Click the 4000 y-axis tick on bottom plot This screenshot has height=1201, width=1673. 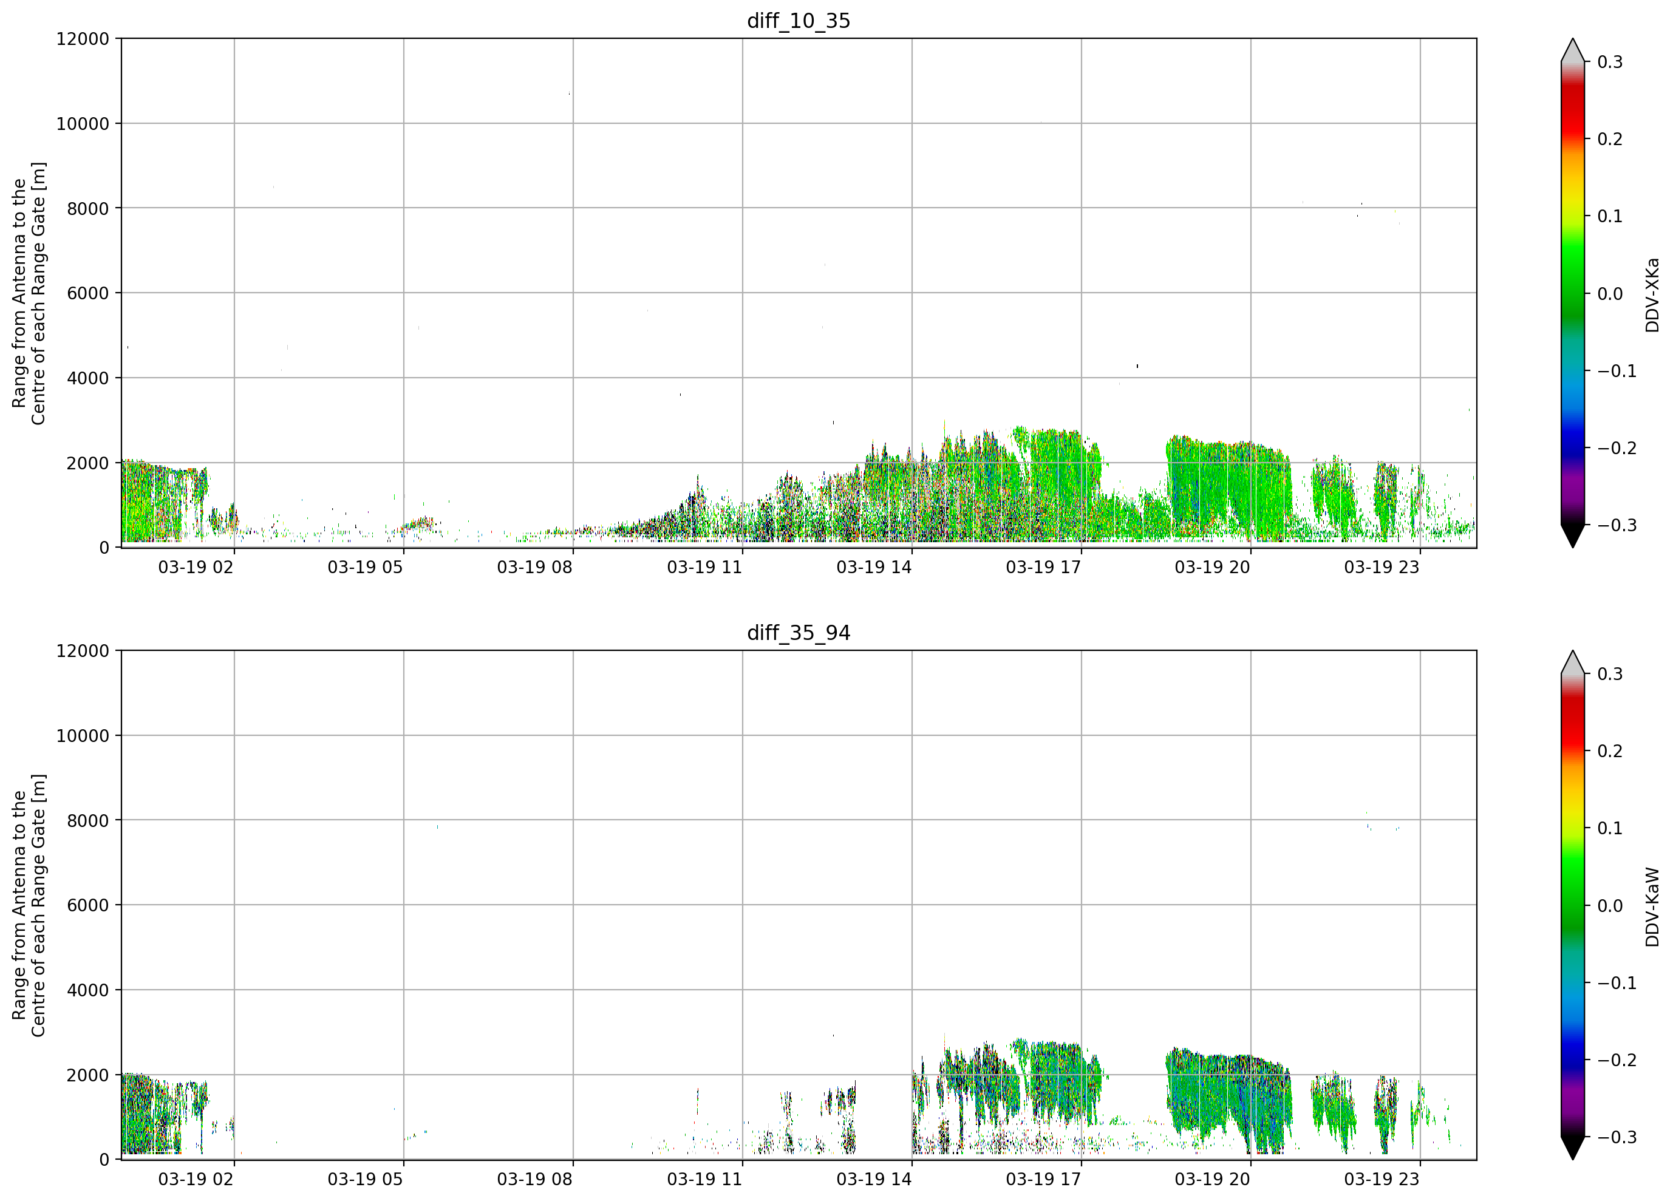coord(88,990)
